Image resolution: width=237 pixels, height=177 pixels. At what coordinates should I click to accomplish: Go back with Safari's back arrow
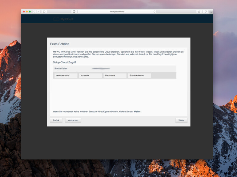pos(34,12)
